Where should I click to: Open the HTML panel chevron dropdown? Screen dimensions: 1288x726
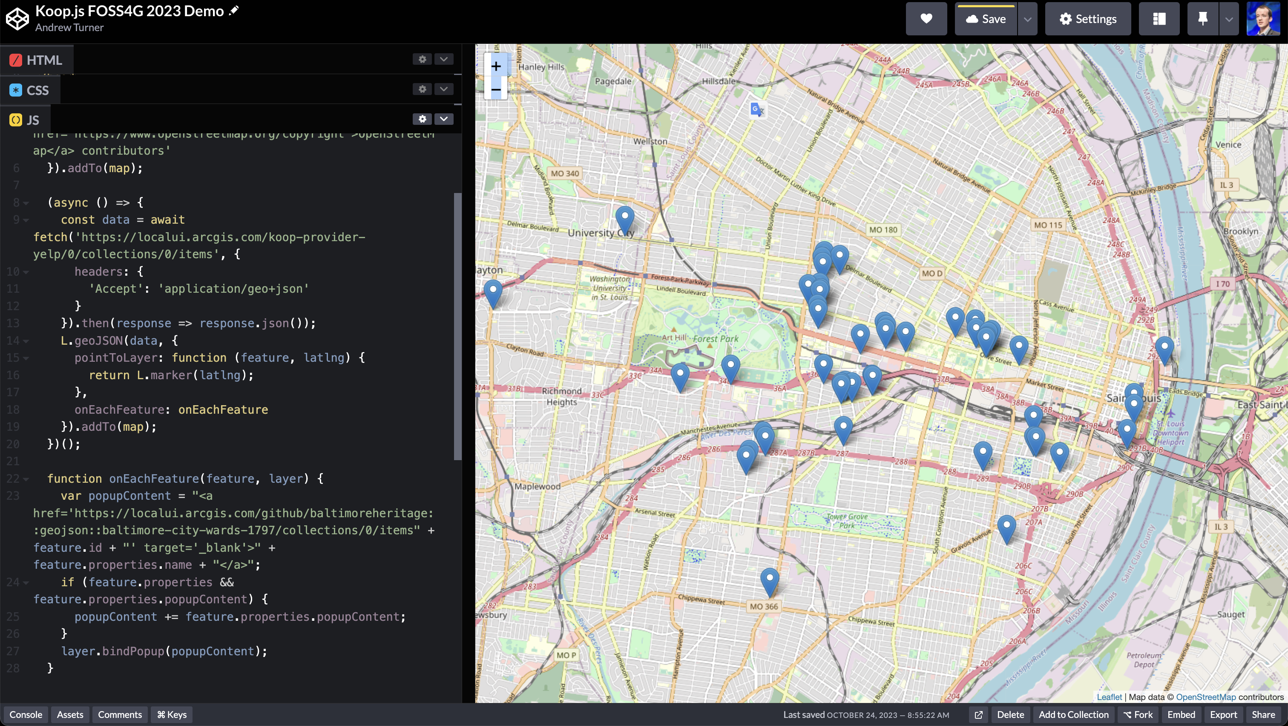pyautogui.click(x=443, y=59)
